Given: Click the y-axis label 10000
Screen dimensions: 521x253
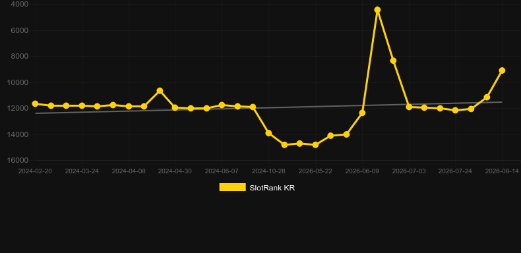Looking at the screenshot, I should tap(18, 82).
